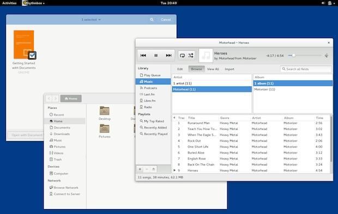Image resolution: width=338 pixels, height=214 pixels.
Task: Go back in Files window
Action: tap(49, 99)
